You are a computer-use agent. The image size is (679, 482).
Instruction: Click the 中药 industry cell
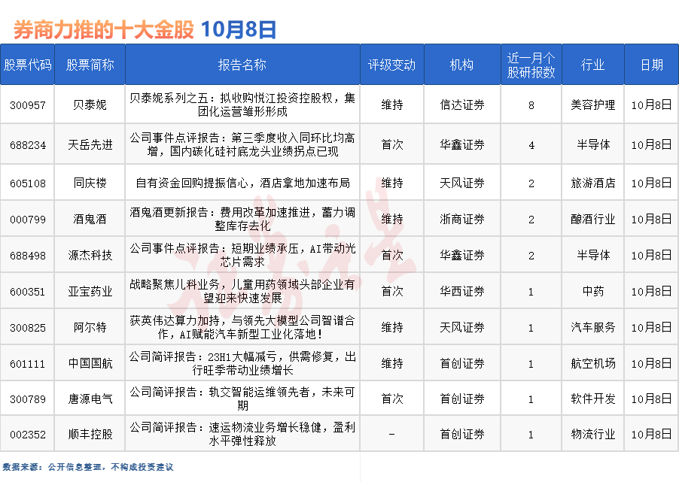(x=593, y=291)
